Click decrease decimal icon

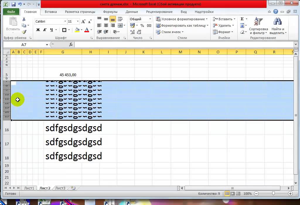pyautogui.click(x=139, y=32)
